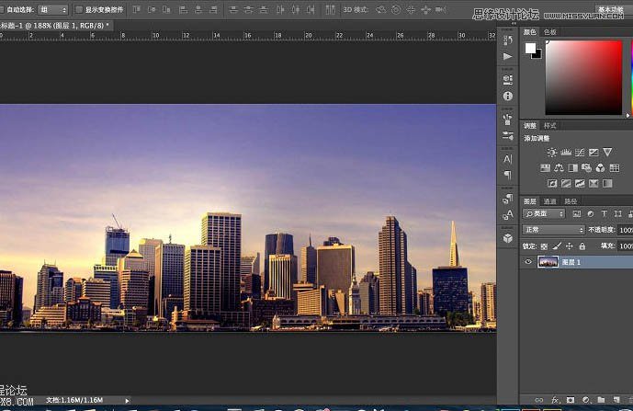Open the Actions panel play icon
This screenshot has width=633, height=411.
pos(507,56)
